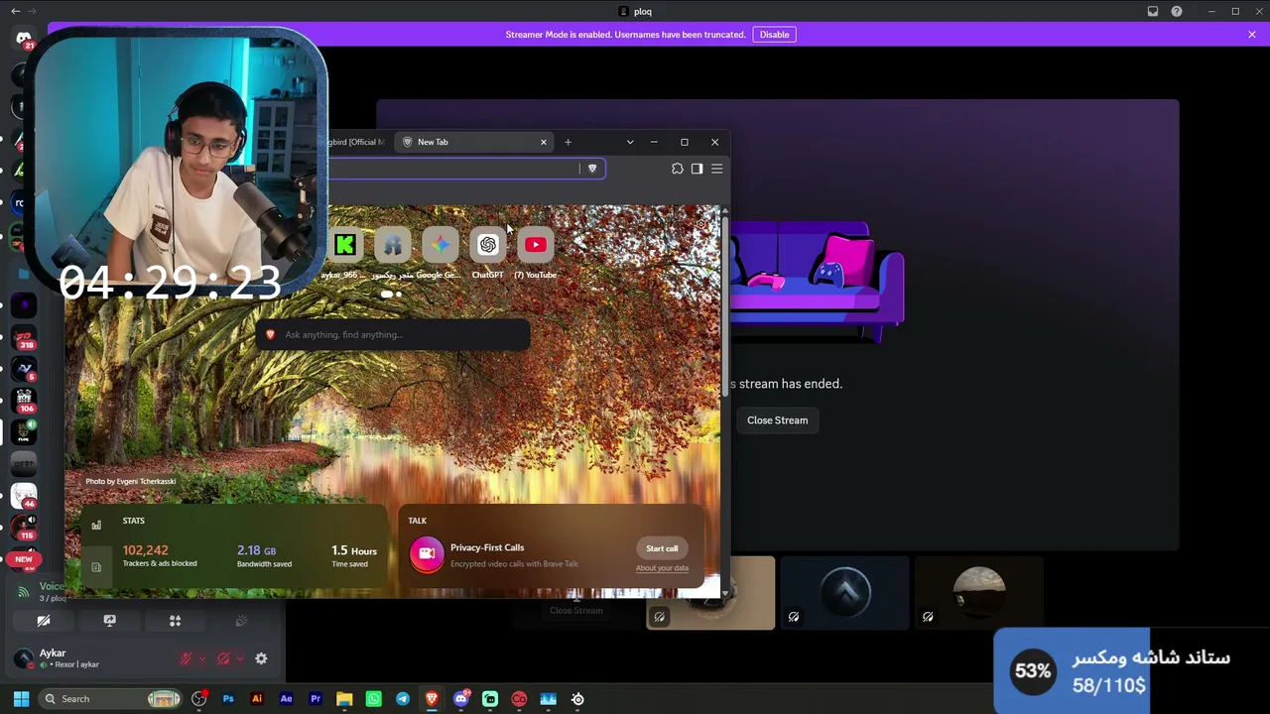Open Discord User Settings gear

[261, 658]
